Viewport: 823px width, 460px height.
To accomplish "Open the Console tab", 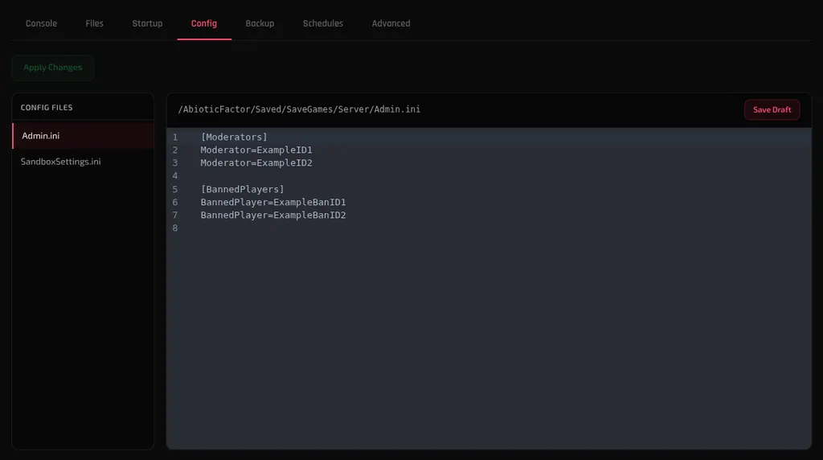I will [42, 23].
